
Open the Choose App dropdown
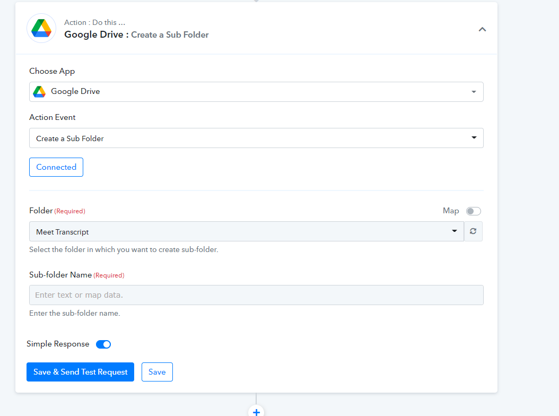click(256, 92)
